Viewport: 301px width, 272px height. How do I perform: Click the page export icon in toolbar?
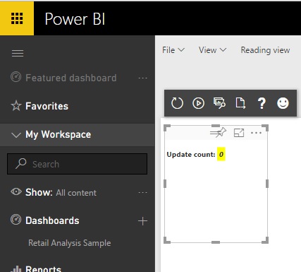[x=240, y=103]
